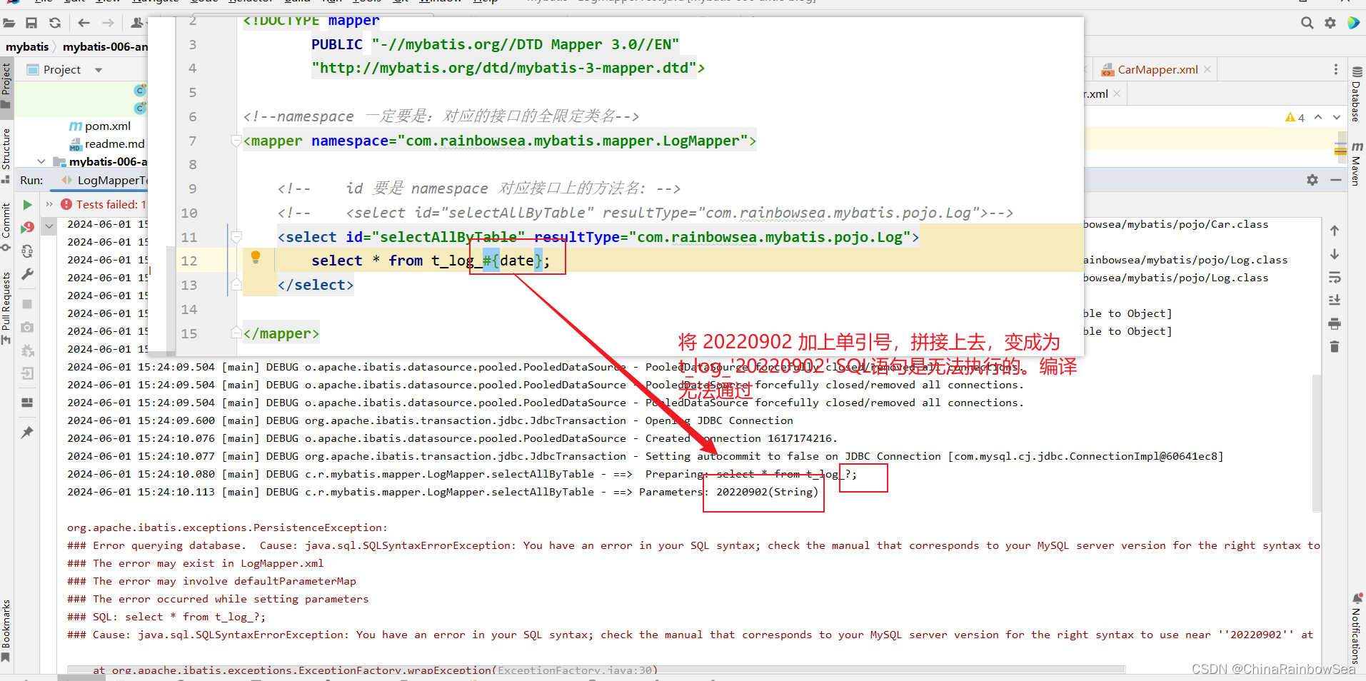The width and height of the screenshot is (1366, 681).
Task: Jump to next highlighted warning arrow
Action: (1337, 118)
